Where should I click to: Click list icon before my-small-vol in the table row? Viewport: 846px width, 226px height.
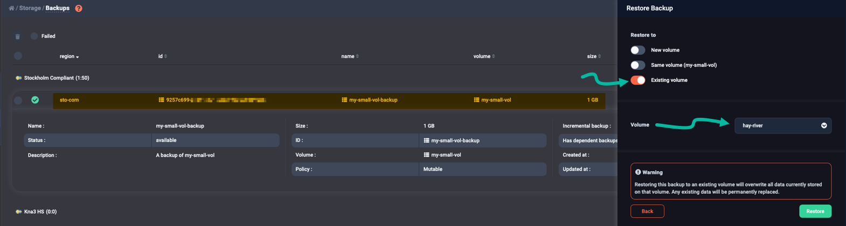tap(476, 100)
